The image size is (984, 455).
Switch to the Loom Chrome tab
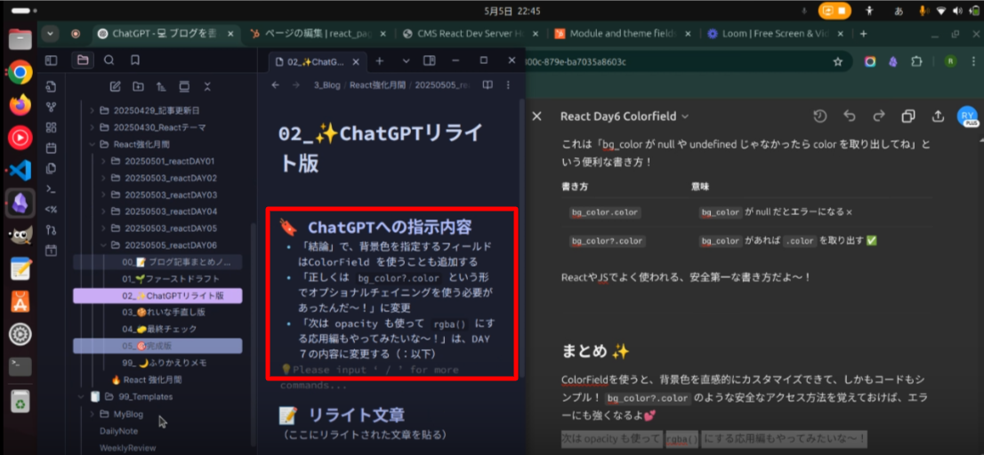[777, 34]
